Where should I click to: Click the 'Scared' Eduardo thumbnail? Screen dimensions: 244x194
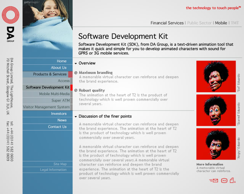click(x=216, y=110)
